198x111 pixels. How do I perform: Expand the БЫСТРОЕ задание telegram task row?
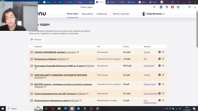(x=32, y=84)
